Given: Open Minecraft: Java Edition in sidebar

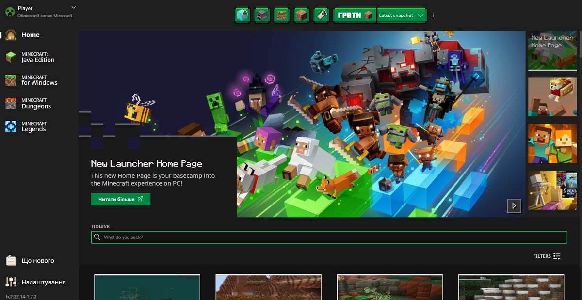Looking at the screenshot, I should (x=39, y=57).
